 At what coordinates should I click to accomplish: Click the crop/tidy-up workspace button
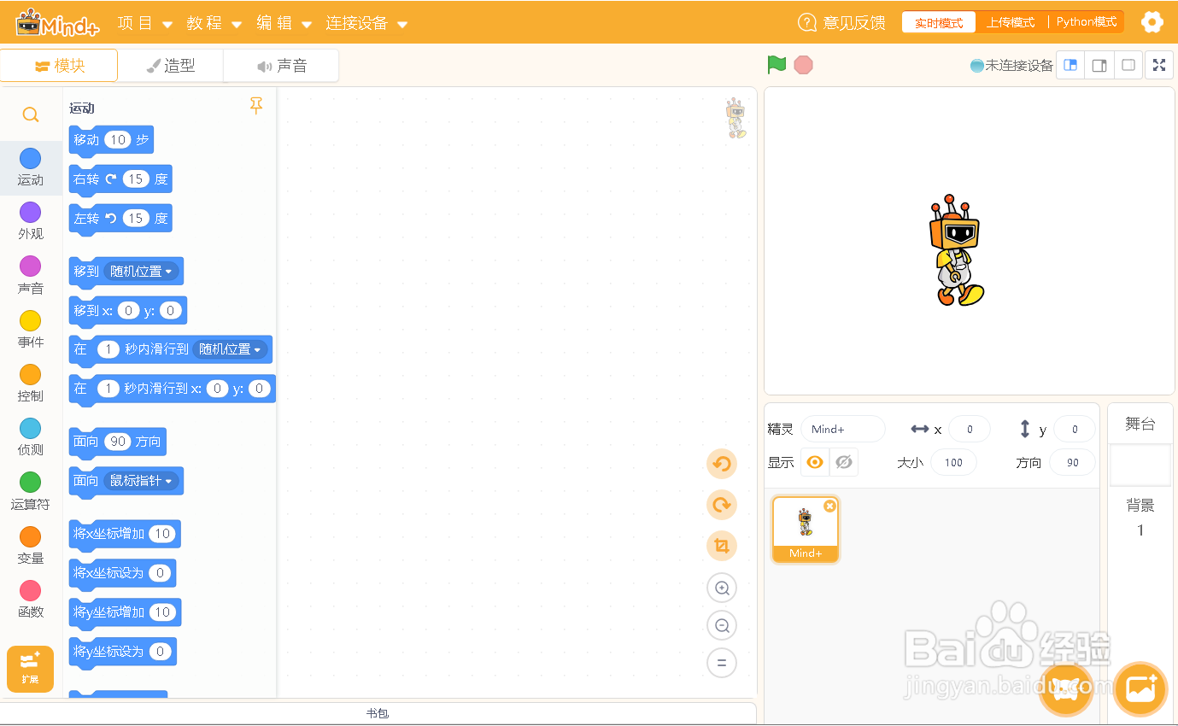pyautogui.click(x=722, y=546)
